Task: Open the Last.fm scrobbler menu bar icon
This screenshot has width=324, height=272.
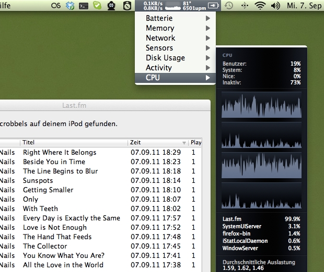Action: [x=56, y=6]
